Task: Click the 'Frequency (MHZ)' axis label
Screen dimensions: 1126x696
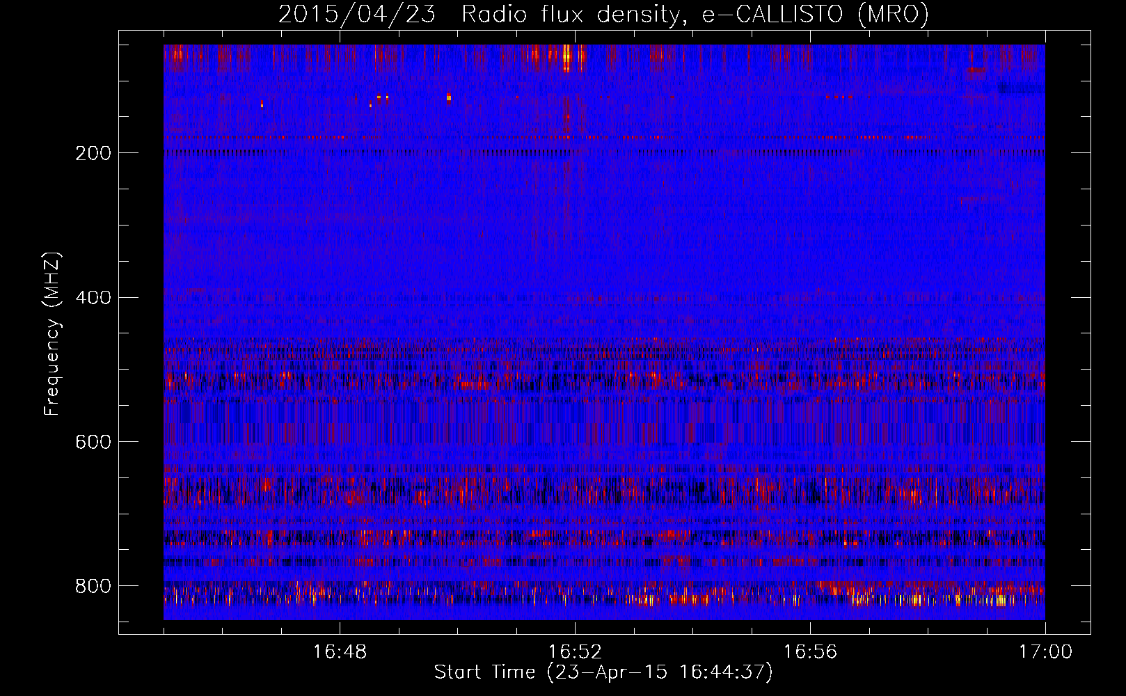Action: coord(52,334)
